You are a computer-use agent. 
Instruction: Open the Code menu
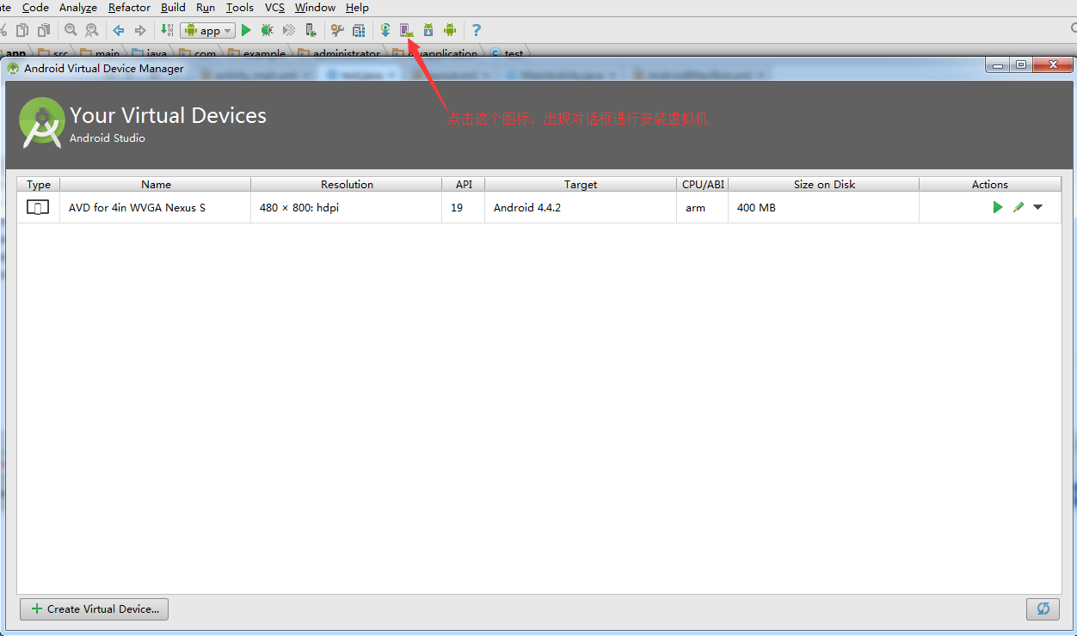(35, 8)
